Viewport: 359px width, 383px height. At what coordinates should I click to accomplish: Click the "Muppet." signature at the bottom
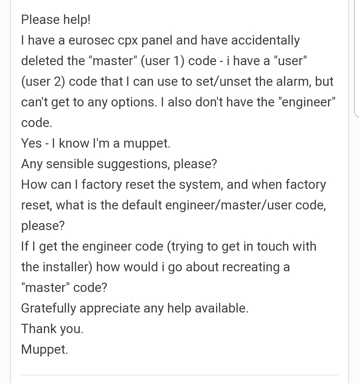[45, 349]
